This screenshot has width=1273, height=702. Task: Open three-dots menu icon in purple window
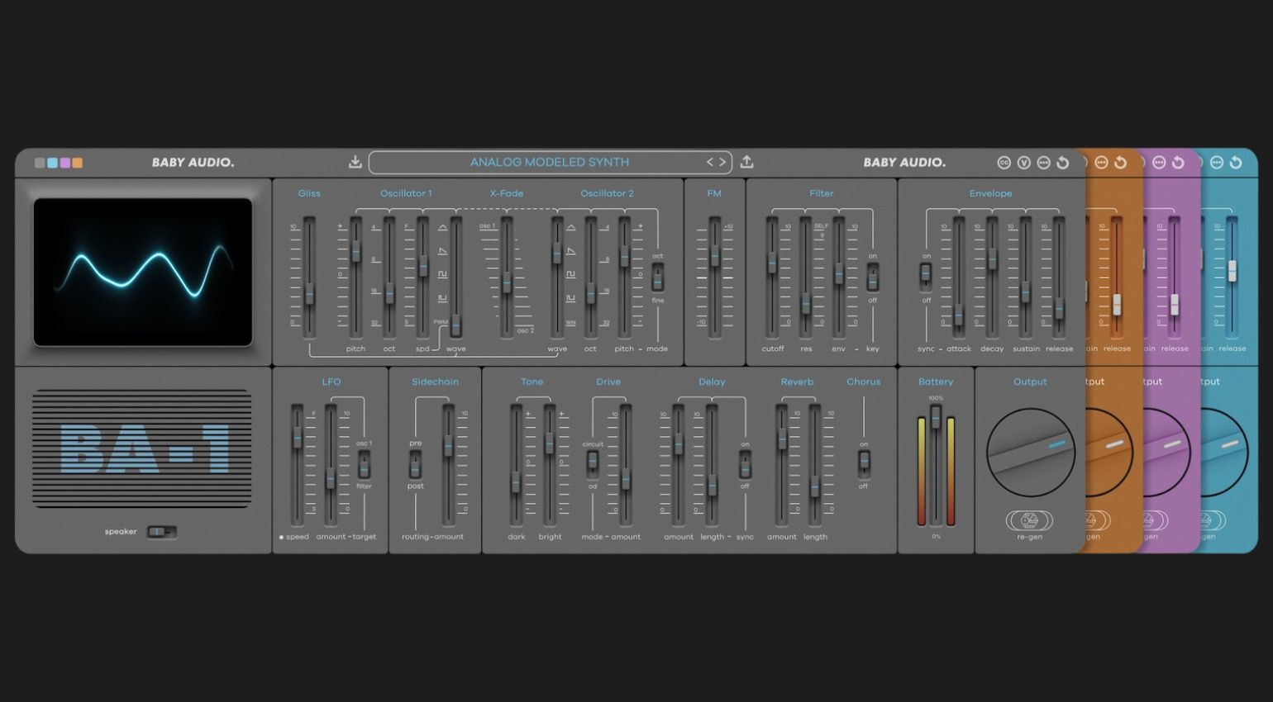pyautogui.click(x=1159, y=163)
